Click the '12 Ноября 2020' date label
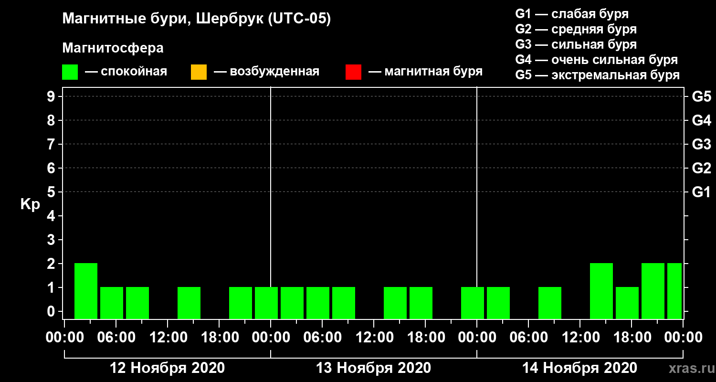This screenshot has width=716, height=382. (x=167, y=368)
